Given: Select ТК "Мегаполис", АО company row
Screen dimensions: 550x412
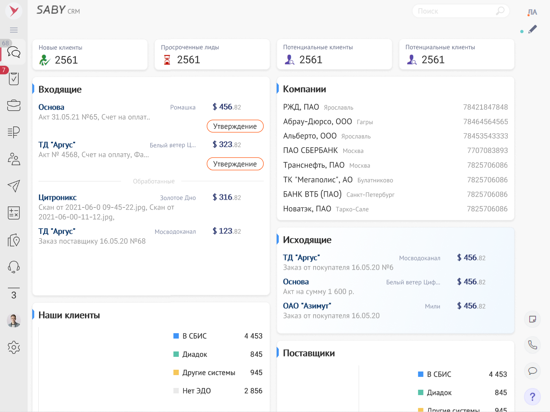Looking at the screenshot, I should pos(396,180).
